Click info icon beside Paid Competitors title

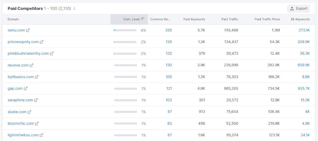point(75,9)
